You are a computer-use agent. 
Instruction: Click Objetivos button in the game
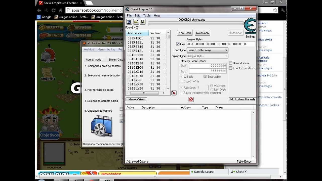coord(49,135)
